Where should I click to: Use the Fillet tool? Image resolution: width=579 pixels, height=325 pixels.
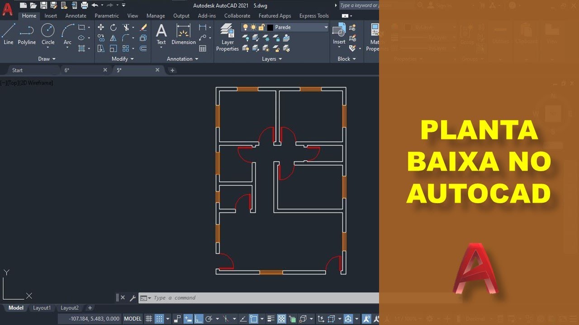tap(126, 38)
